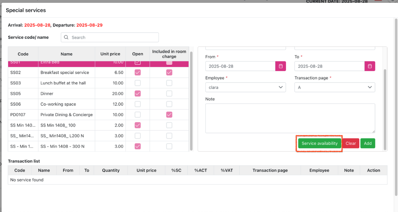Screen dimensions: 398x212
Task: Click the search magnifier icon
Action: [66, 37]
